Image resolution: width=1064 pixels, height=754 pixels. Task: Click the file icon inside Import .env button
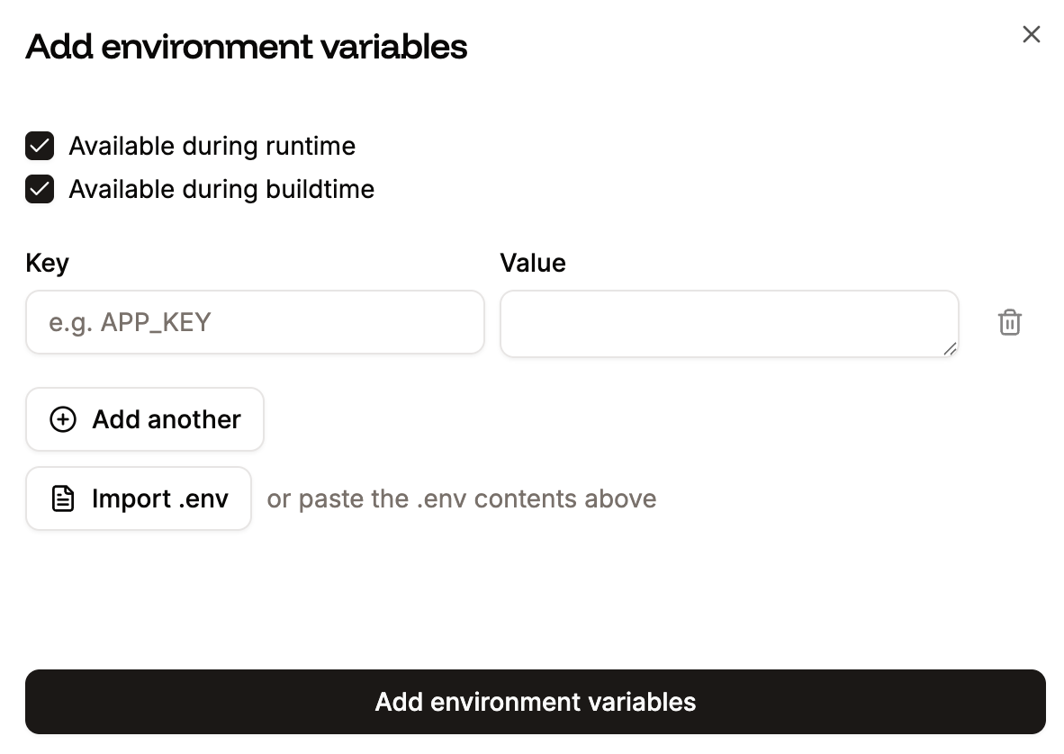pyautogui.click(x=61, y=498)
